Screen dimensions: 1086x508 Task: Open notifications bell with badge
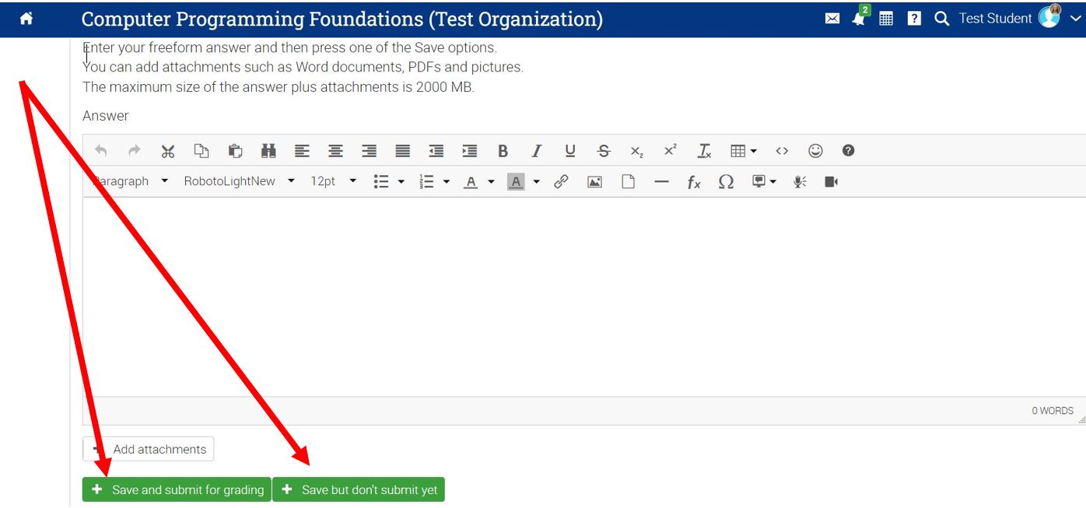point(859,19)
